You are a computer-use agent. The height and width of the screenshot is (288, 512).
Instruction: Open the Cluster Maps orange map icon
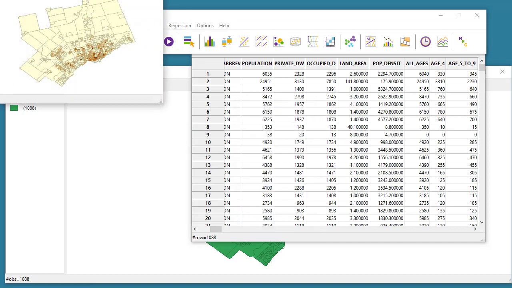click(x=405, y=42)
